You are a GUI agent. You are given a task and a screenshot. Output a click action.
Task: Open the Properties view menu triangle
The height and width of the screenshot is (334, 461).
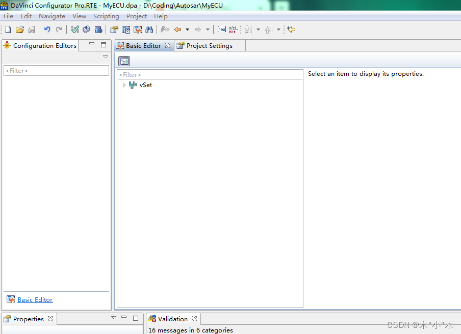click(114, 317)
